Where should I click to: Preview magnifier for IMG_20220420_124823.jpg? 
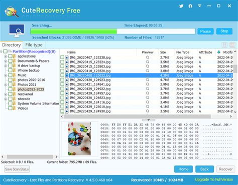(x=148, y=97)
